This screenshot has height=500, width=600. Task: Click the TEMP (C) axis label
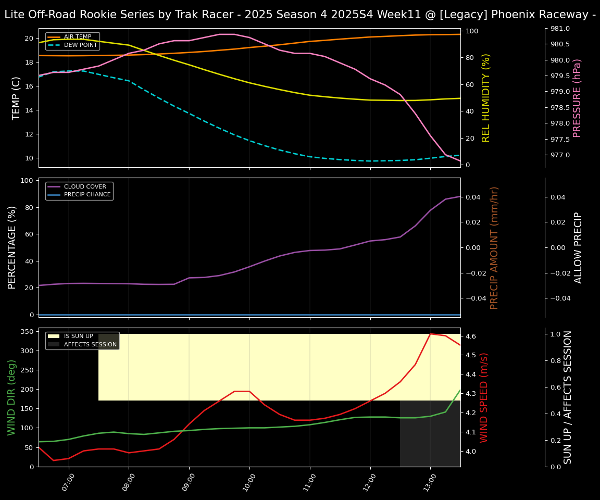16,98
